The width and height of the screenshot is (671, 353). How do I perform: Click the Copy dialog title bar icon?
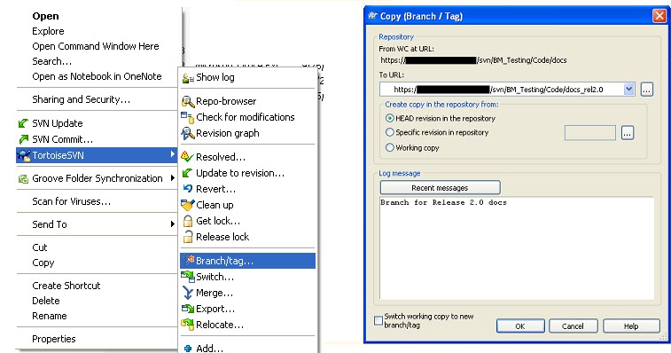click(372, 16)
